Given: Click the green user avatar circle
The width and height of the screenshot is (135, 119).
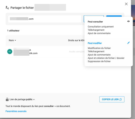Looking at the screenshot, I should coord(10,51).
